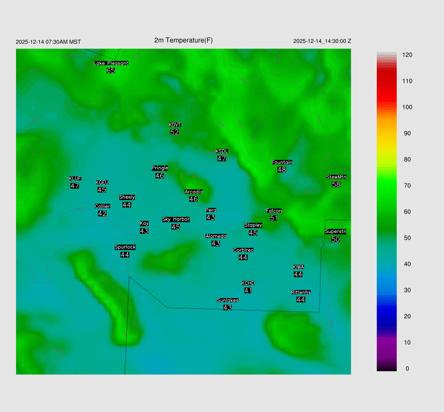Select the Sky Harbor station label
Image resolution: width=444 pixels, height=412 pixels.
[x=176, y=219]
